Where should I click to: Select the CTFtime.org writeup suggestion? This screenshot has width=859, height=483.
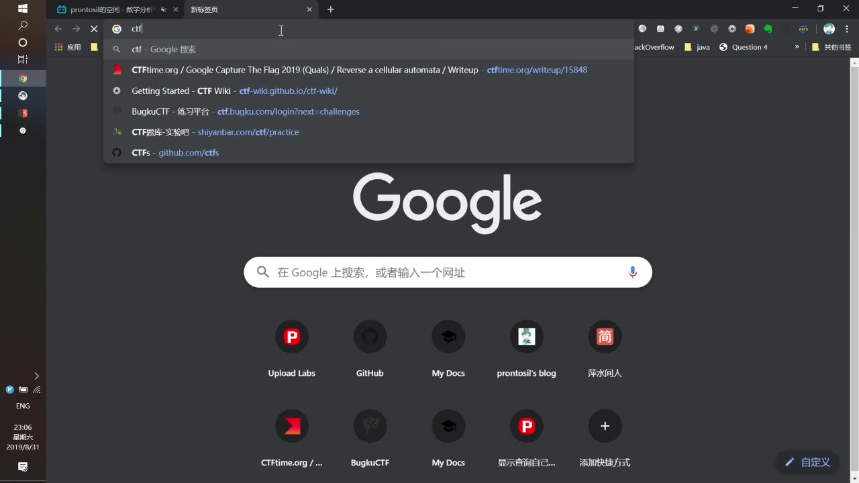368,70
